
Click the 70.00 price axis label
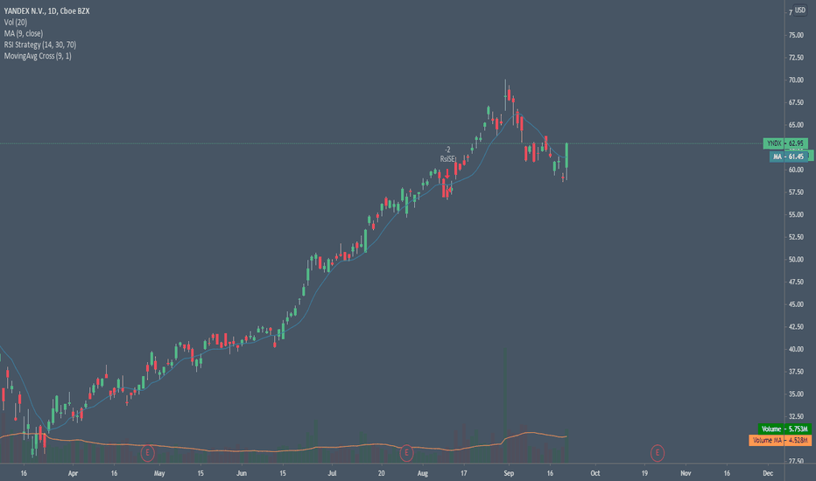(x=796, y=80)
